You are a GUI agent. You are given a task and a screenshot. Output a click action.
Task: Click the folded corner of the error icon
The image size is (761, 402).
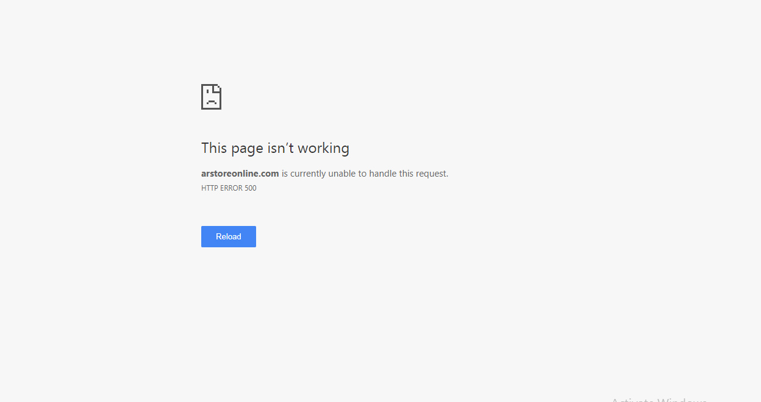pyautogui.click(x=218, y=88)
